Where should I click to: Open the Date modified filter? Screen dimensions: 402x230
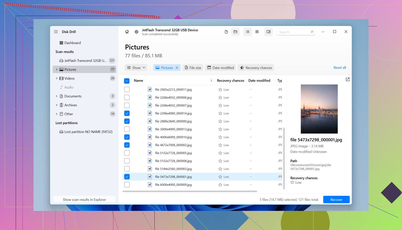coord(220,68)
